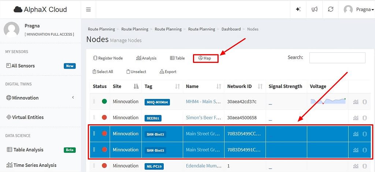Focus the Search input field

point(337,58)
